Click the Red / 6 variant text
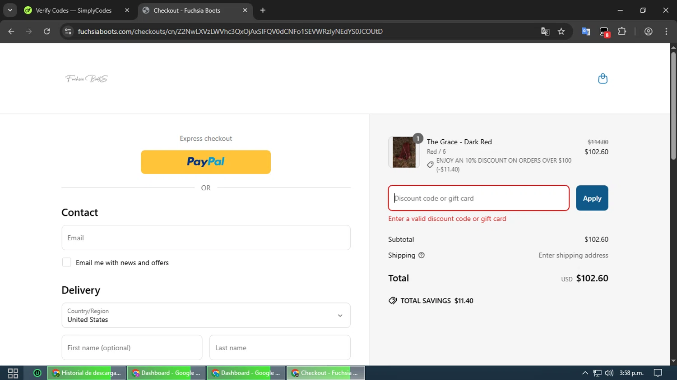Screen dimensions: 677x380 tap(436, 151)
